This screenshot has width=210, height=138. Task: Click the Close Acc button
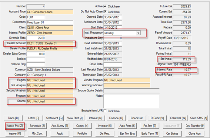(x=195, y=134)
